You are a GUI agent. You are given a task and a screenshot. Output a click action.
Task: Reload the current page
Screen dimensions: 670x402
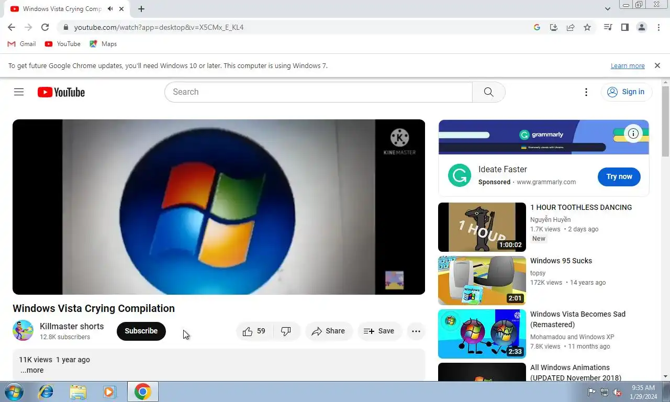(x=45, y=27)
